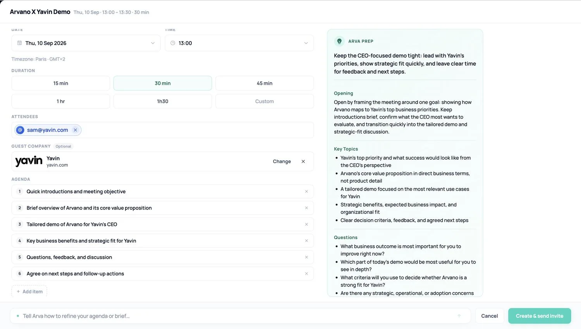Click the summary starting "Keep the CEO-focused demo tight"
Viewport: 581px width, 329px height.
click(x=405, y=64)
